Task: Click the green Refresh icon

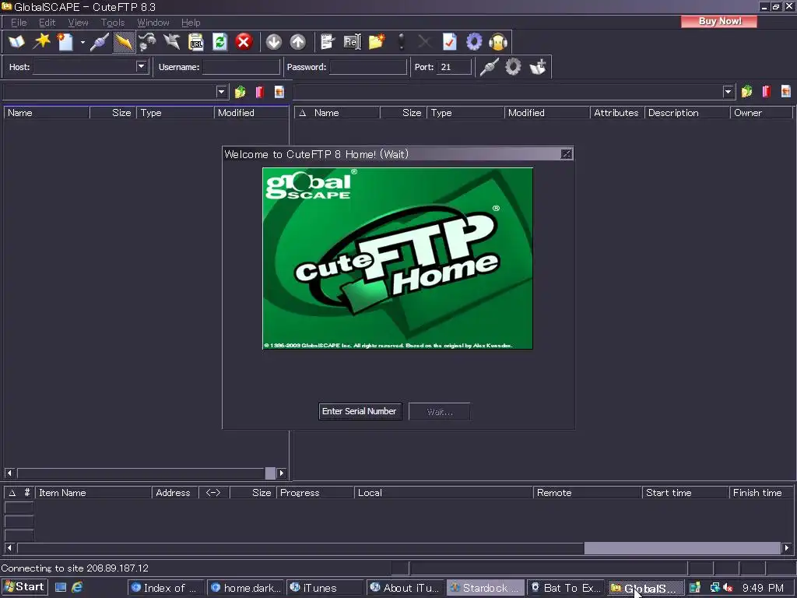Action: [219, 42]
